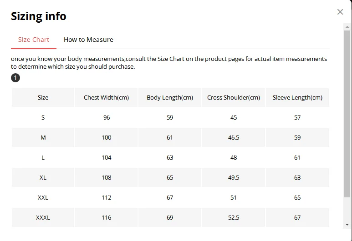Select the S size row label

43,117
